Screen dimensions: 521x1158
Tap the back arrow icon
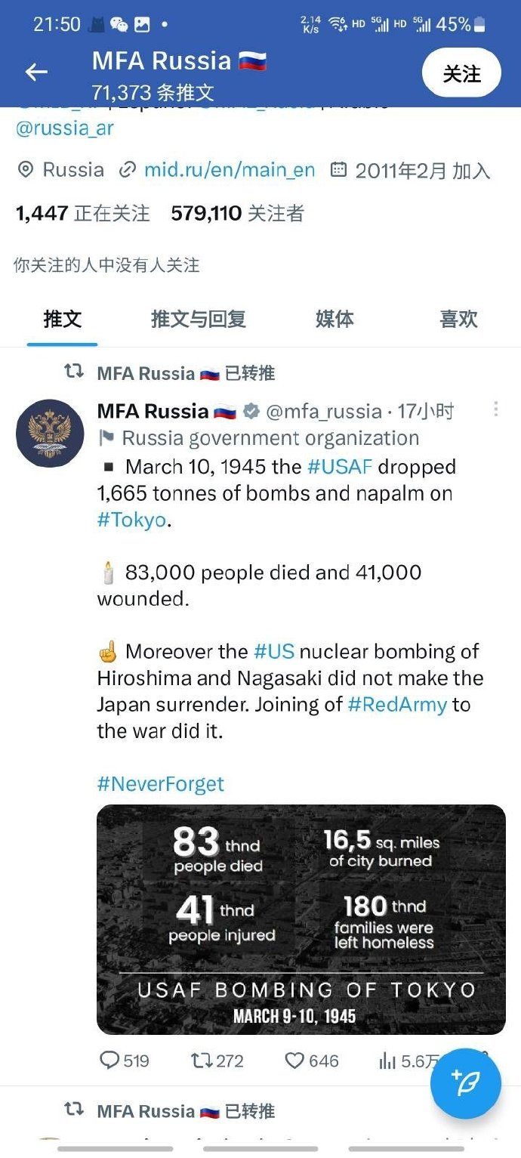(x=36, y=73)
